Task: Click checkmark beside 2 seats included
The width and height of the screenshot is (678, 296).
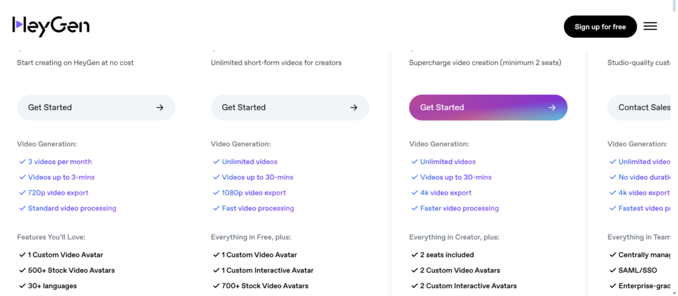Action: (x=414, y=255)
